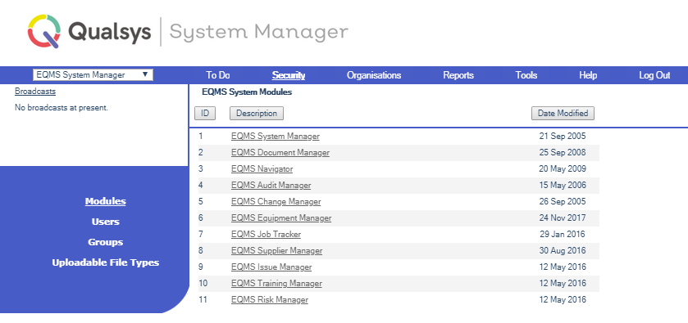Open the Broadcasts link
688x323 pixels.
(x=35, y=92)
